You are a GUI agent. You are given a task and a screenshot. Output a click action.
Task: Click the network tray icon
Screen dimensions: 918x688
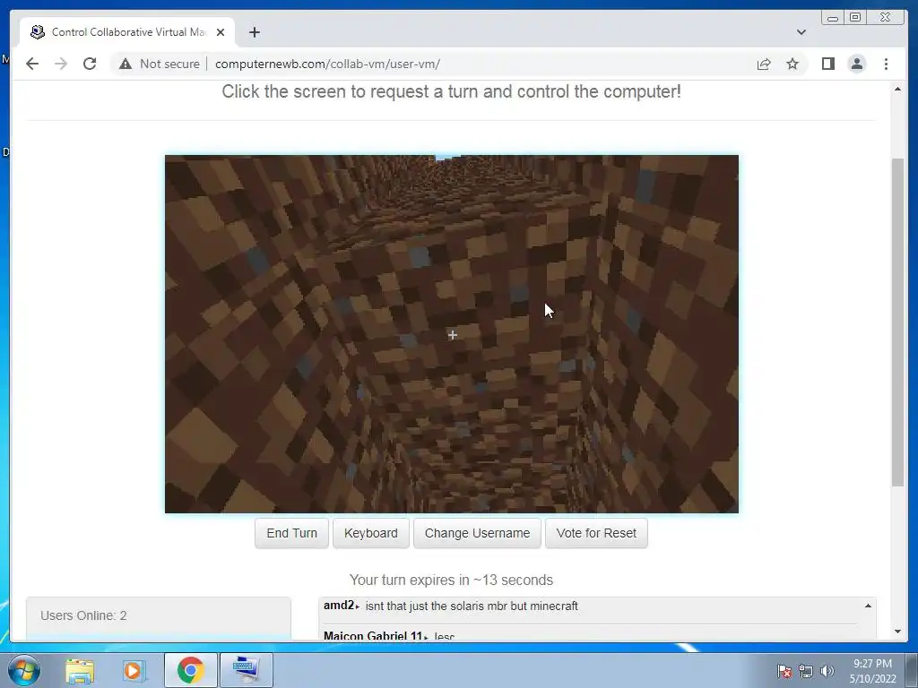pos(806,671)
